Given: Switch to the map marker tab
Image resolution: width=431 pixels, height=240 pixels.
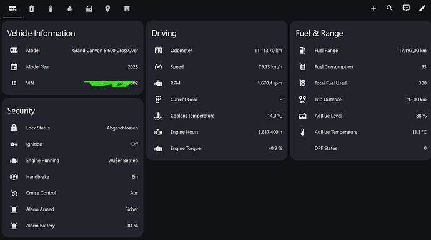Looking at the screenshot, I should [x=107, y=9].
